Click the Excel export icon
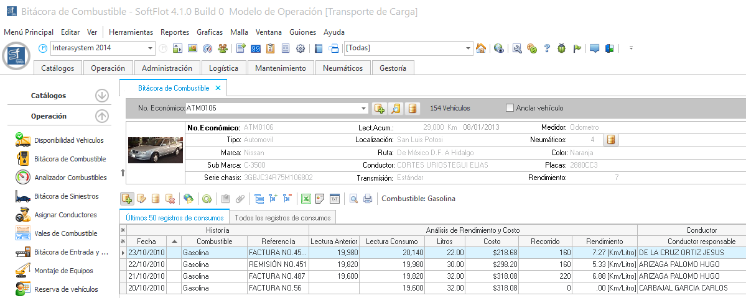 pyautogui.click(x=306, y=199)
